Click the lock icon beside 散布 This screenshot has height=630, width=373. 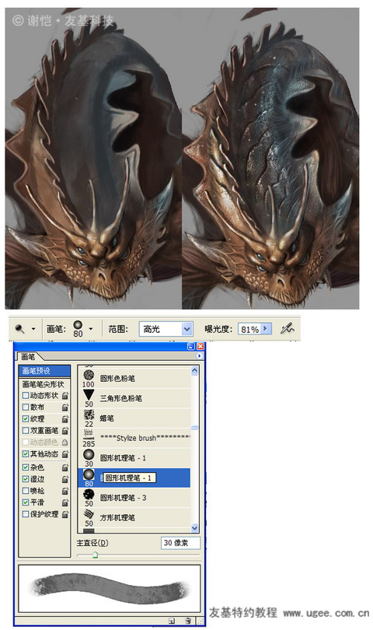pyautogui.click(x=65, y=408)
